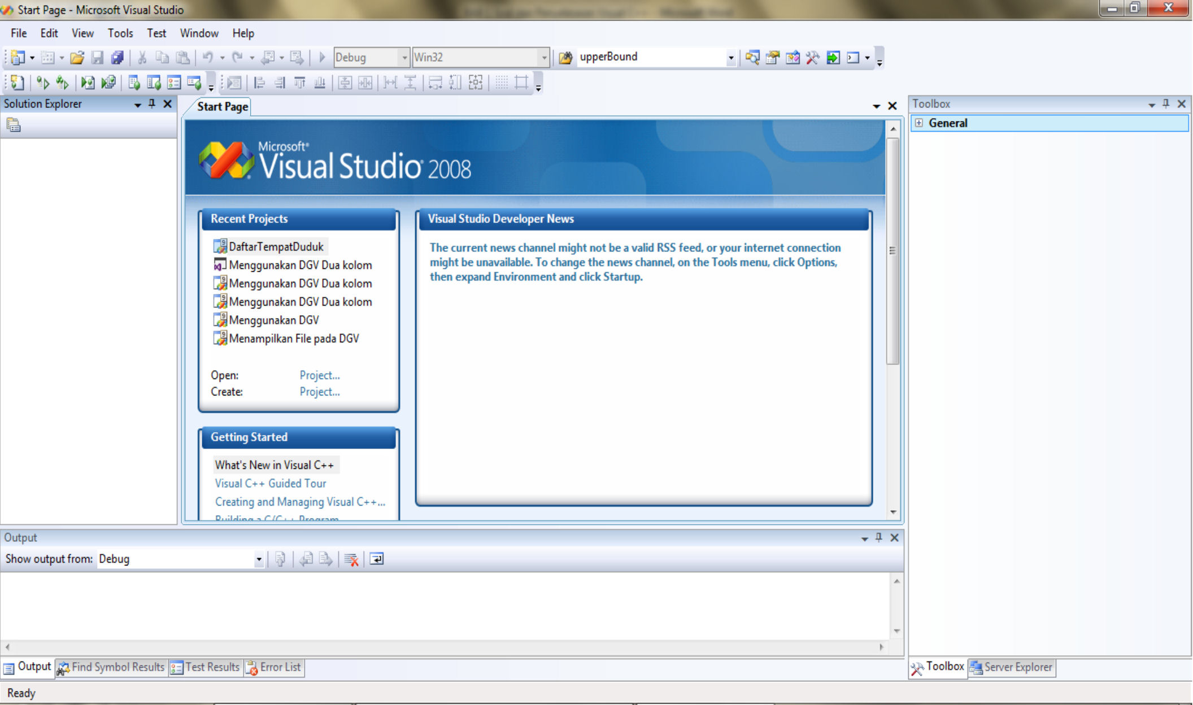The image size is (1193, 705).
Task: Click the Add New Item toolbar icon
Action: pos(47,58)
